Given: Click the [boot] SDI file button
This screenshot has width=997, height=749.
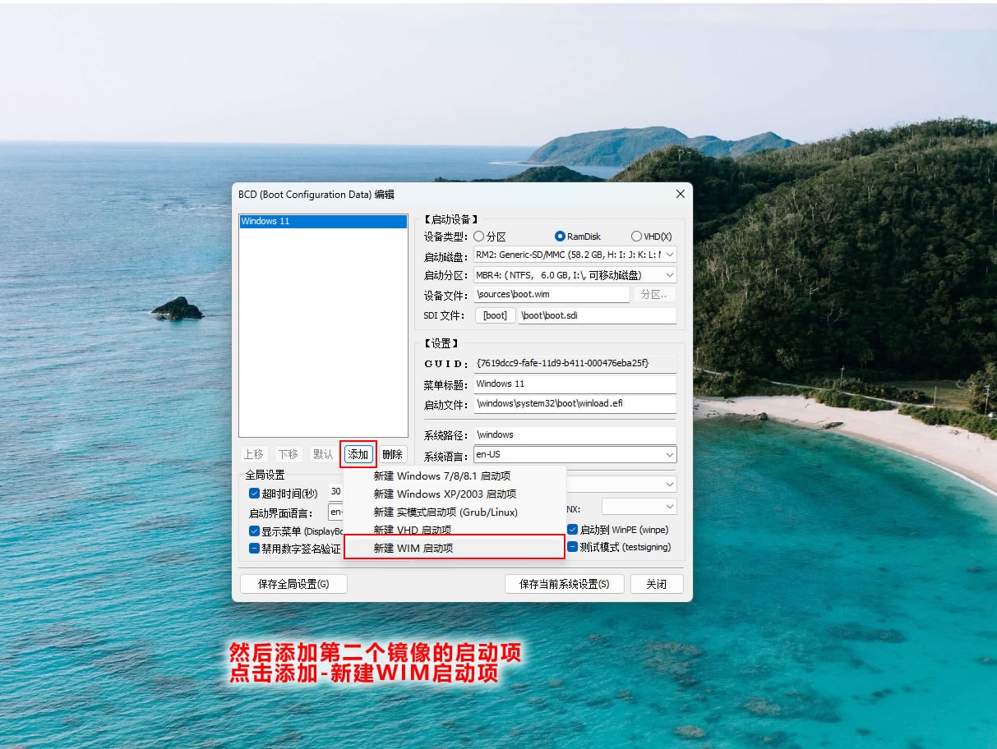Looking at the screenshot, I should pyautogui.click(x=495, y=315).
